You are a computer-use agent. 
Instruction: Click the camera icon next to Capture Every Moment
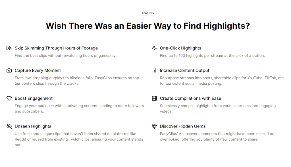click(9, 70)
